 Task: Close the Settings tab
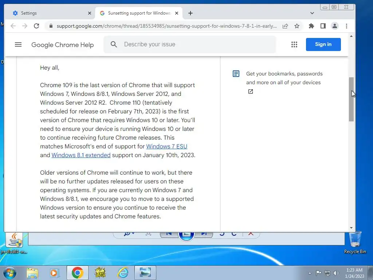click(90, 13)
